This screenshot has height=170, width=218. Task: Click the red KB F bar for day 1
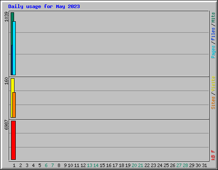13,140
